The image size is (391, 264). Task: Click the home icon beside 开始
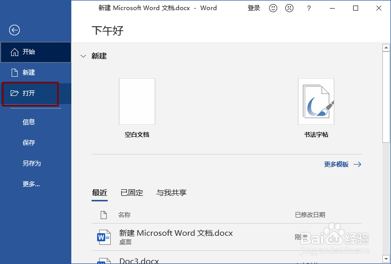(x=15, y=52)
